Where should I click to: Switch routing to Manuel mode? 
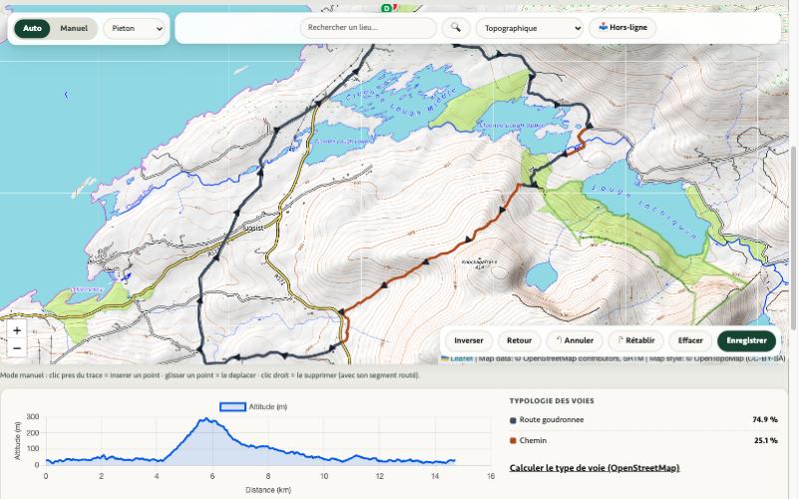point(74,29)
